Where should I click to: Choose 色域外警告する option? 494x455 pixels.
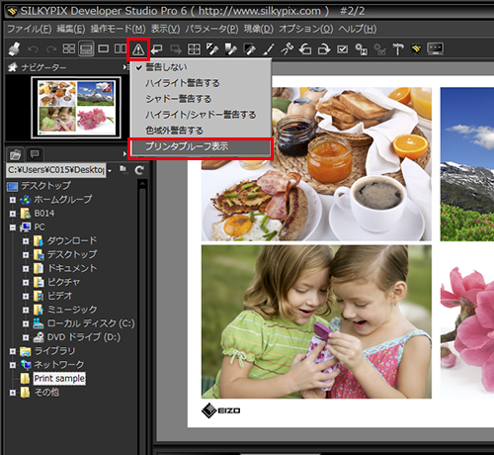point(201,131)
